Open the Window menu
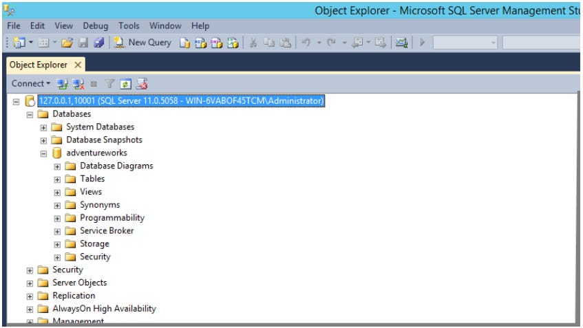 [x=165, y=26]
